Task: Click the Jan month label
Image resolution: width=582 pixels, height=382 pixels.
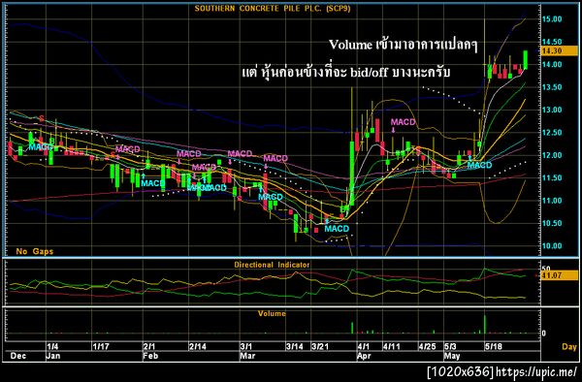Action: coord(53,356)
